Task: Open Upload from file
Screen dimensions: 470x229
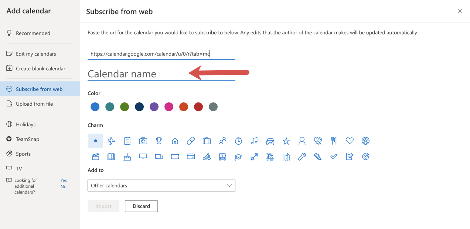Action: [x=40, y=104]
